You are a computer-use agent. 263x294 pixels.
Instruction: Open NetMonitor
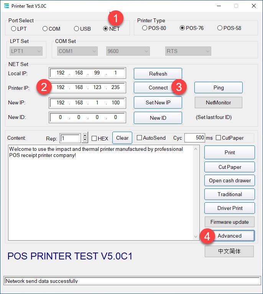pyautogui.click(x=219, y=102)
